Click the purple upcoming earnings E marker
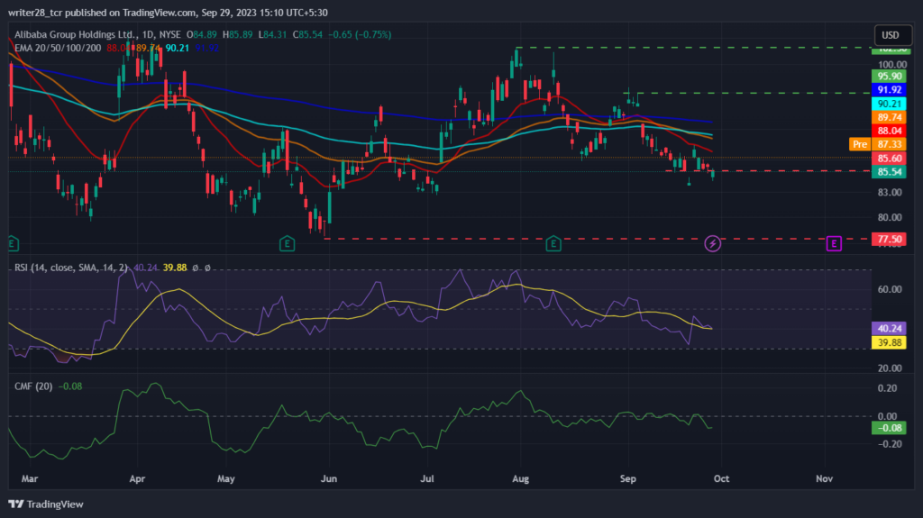The image size is (923, 518). coord(834,243)
